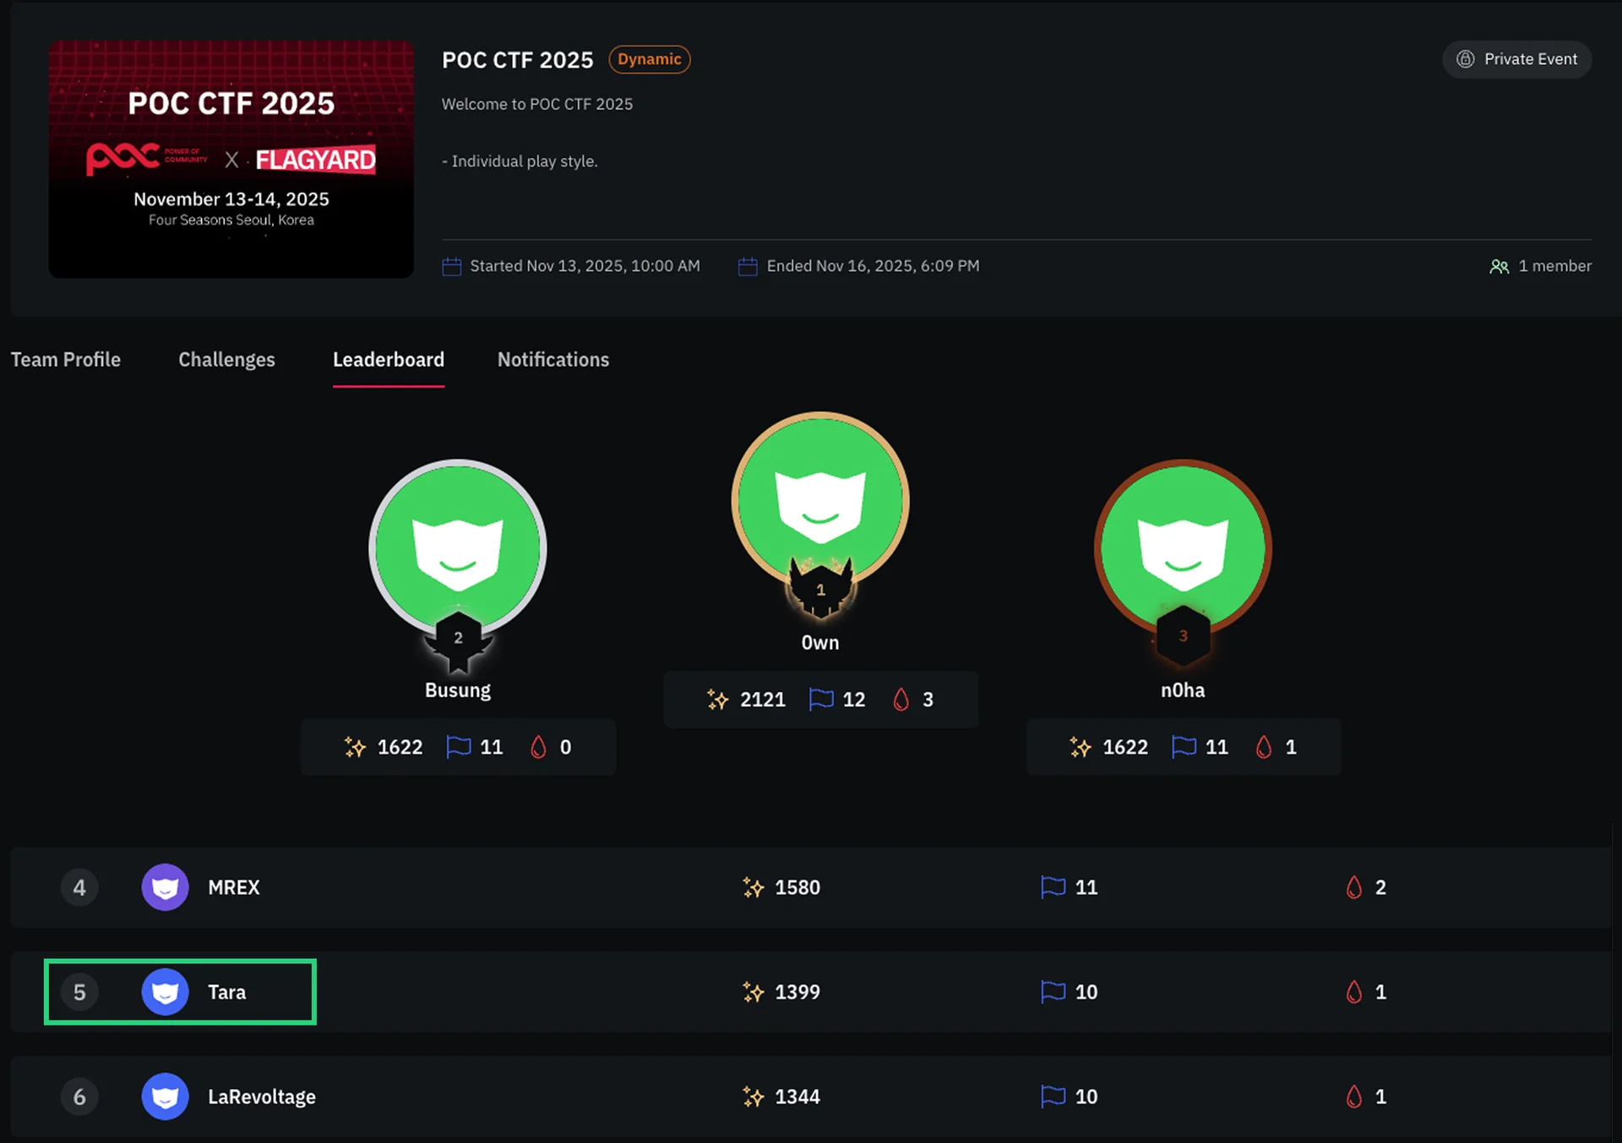Click the calendar icon next to the end date
Image resolution: width=1622 pixels, height=1143 pixels.
pyautogui.click(x=747, y=265)
